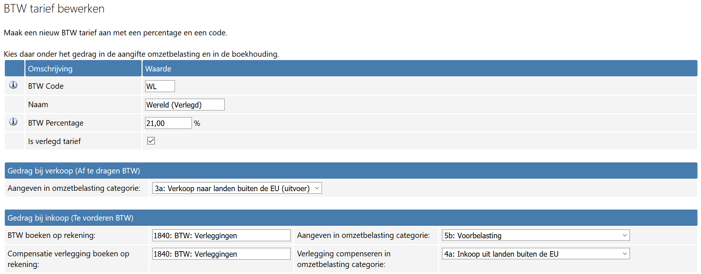Click the BTW Code field containing WL
The width and height of the screenshot is (701, 274).
[160, 86]
